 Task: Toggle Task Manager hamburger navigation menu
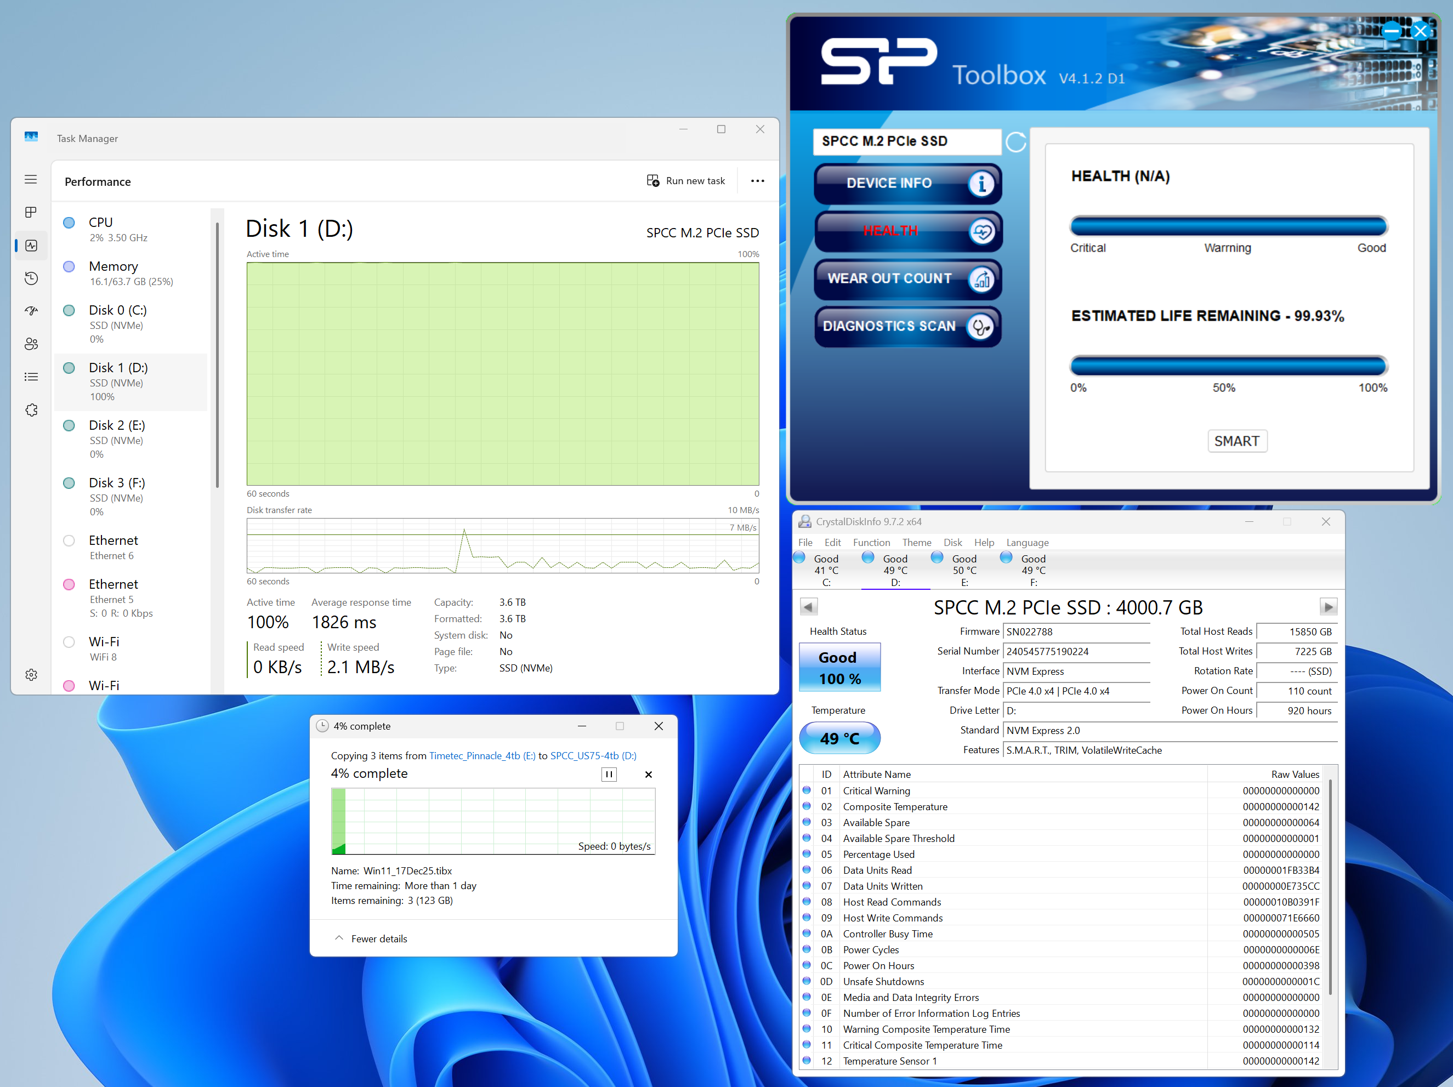(31, 179)
